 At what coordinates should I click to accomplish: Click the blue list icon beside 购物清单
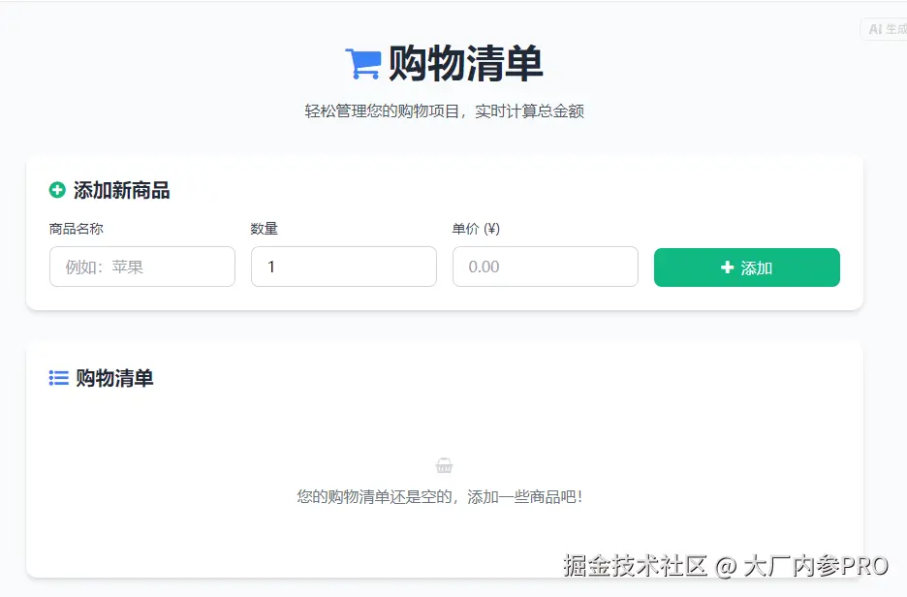(x=57, y=378)
